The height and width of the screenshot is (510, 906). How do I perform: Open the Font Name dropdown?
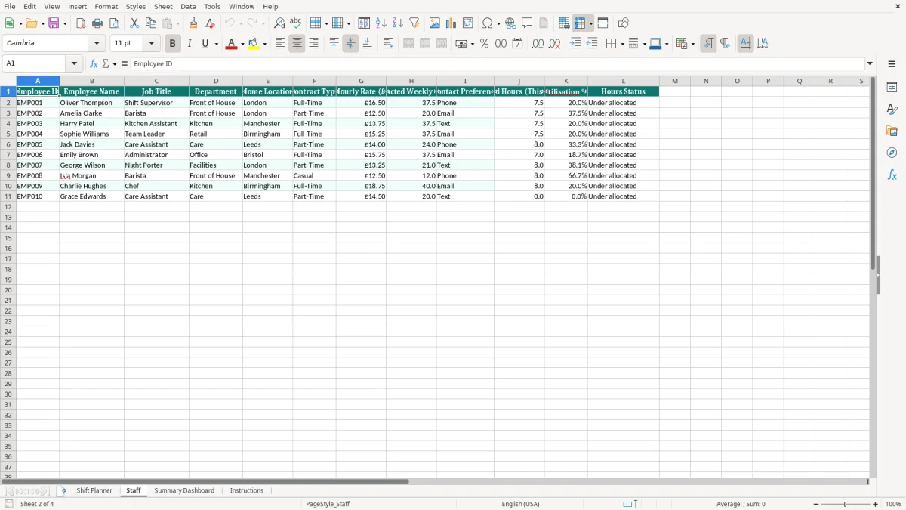click(97, 44)
